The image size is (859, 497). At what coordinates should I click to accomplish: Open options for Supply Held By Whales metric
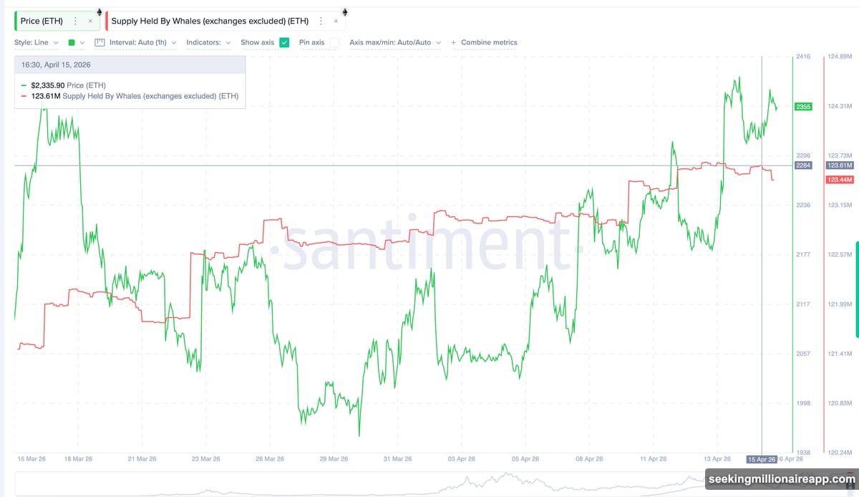(321, 21)
